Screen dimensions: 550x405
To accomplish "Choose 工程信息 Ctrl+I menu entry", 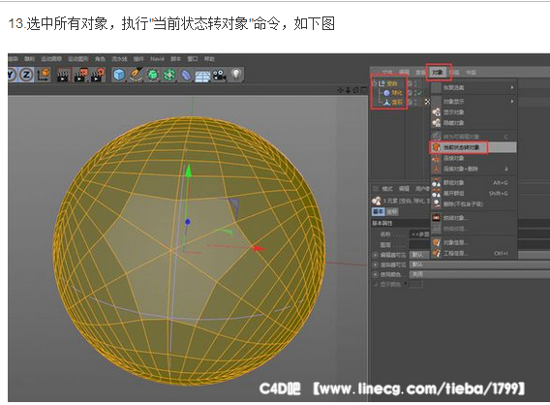I will pyautogui.click(x=474, y=253).
